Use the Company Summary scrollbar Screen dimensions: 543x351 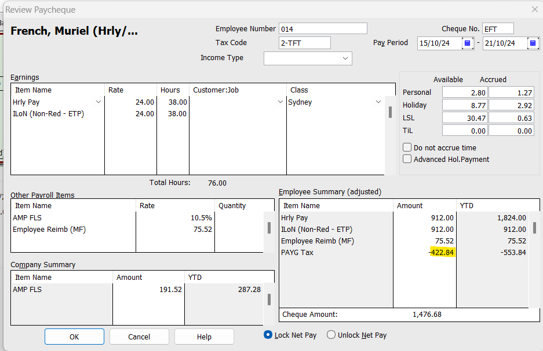click(269, 300)
